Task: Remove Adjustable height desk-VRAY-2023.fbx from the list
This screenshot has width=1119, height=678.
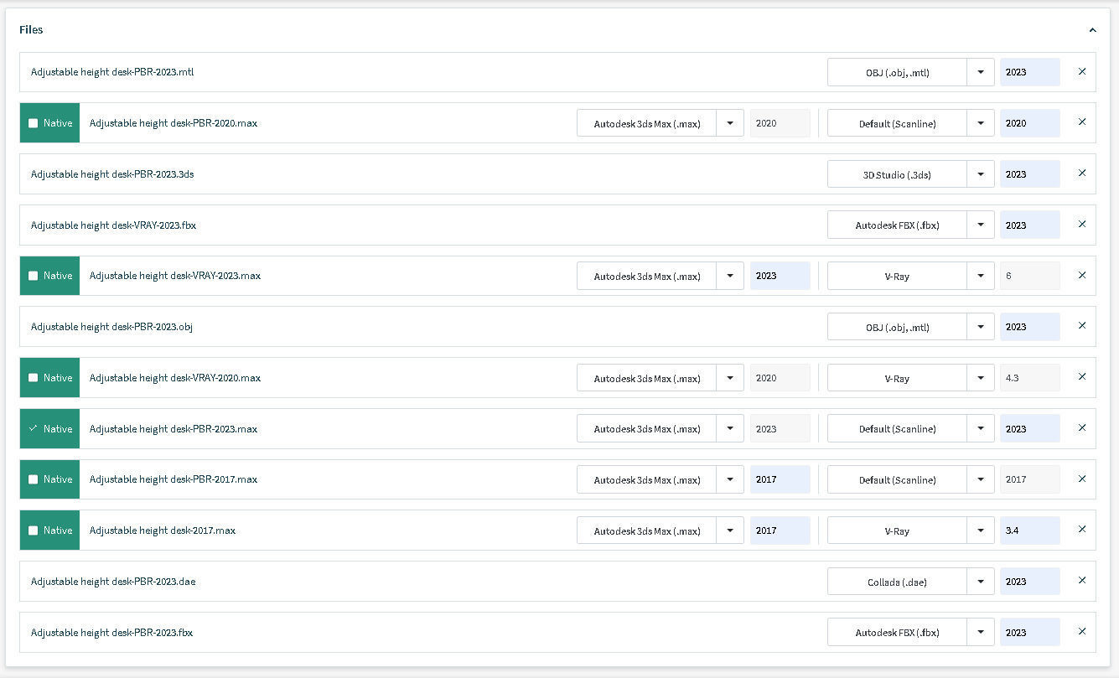Action: [1081, 225]
